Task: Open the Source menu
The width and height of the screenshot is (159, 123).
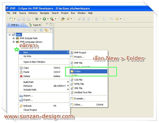Action: [23, 13]
